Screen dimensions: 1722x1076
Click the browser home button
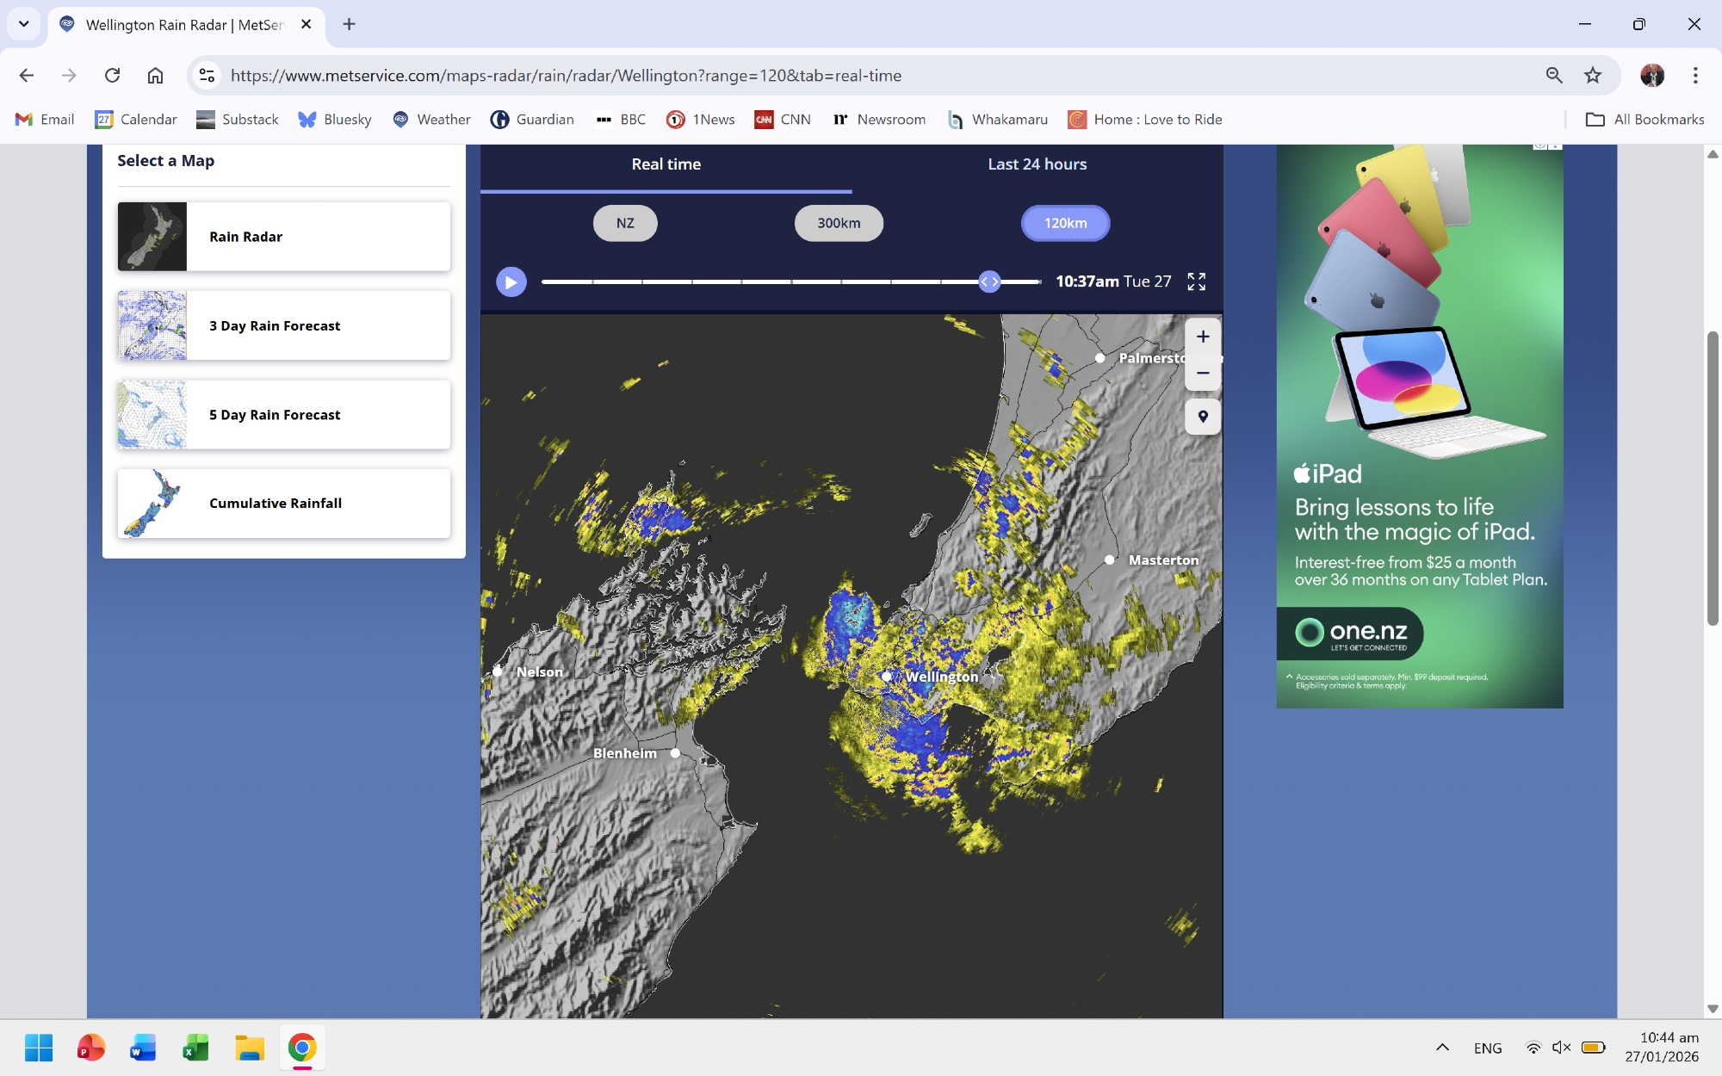[155, 76]
